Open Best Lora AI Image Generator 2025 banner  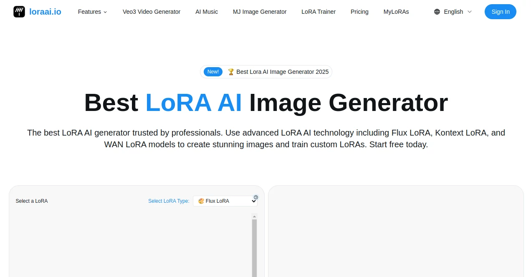(266, 72)
